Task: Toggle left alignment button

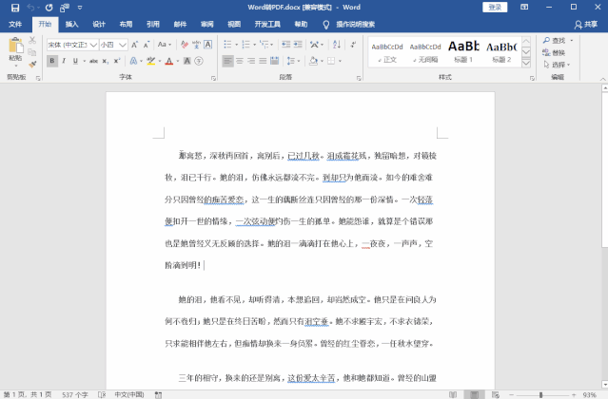Action: tap(228, 61)
